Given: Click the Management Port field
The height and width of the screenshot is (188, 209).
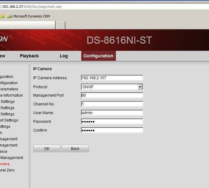Looking at the screenshot, I should pos(112,95).
